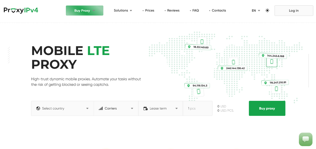Open the Solutions menu

tap(123, 11)
